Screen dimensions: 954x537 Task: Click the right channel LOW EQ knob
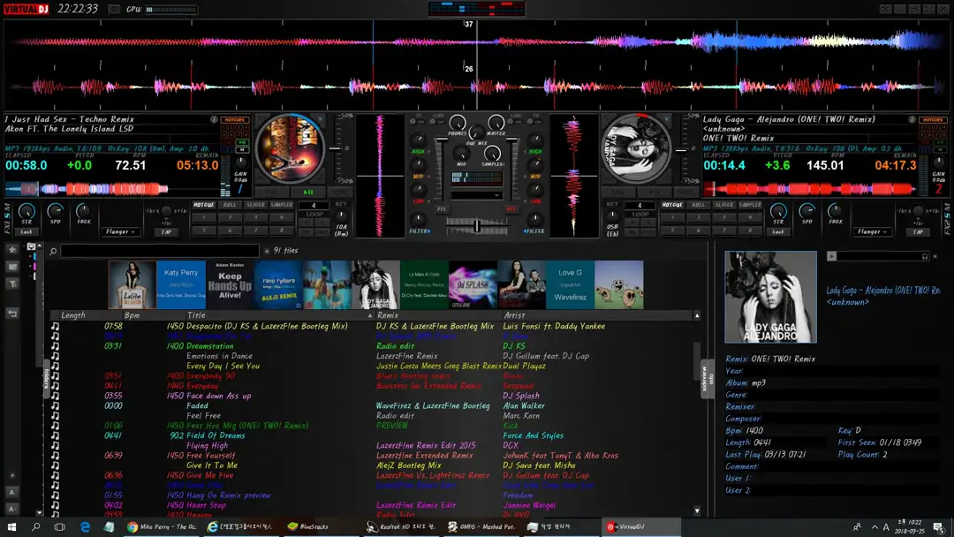click(x=535, y=189)
